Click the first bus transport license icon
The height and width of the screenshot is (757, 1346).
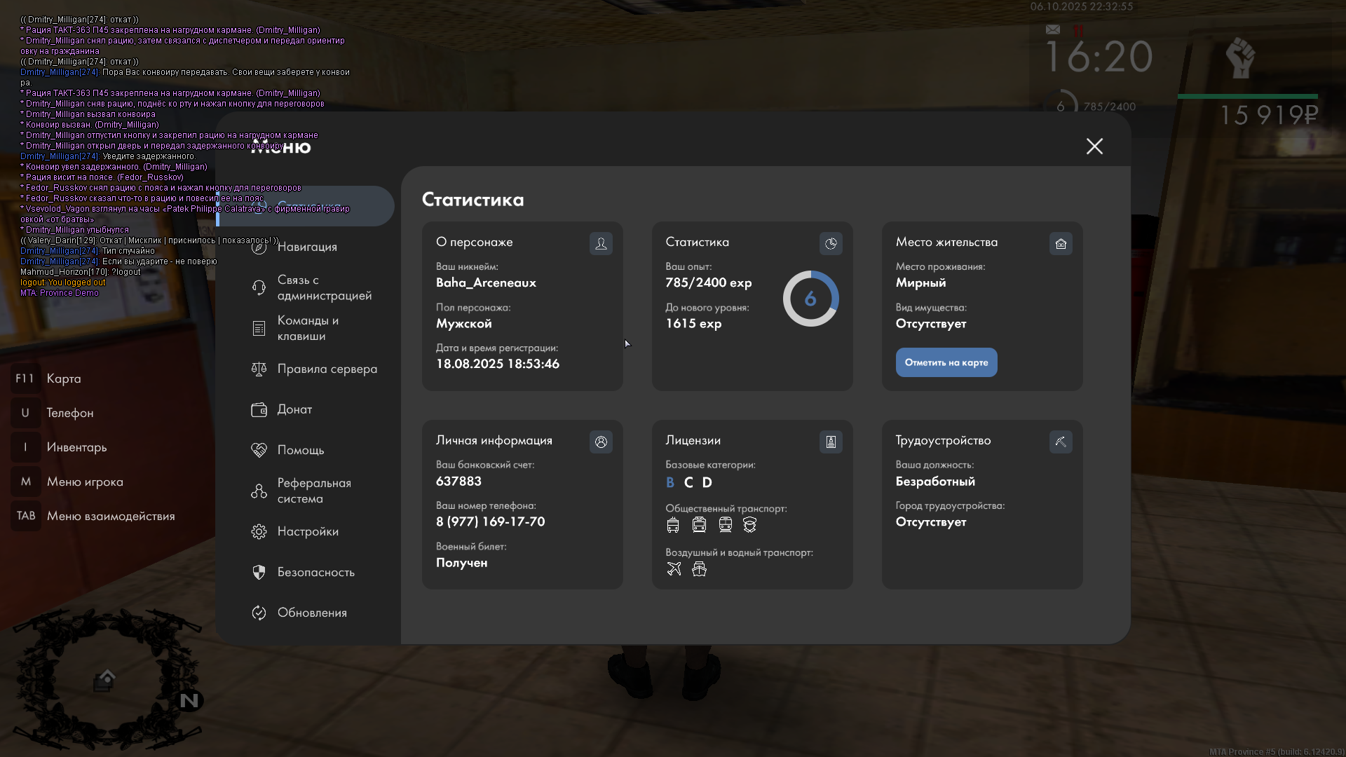[x=673, y=524]
